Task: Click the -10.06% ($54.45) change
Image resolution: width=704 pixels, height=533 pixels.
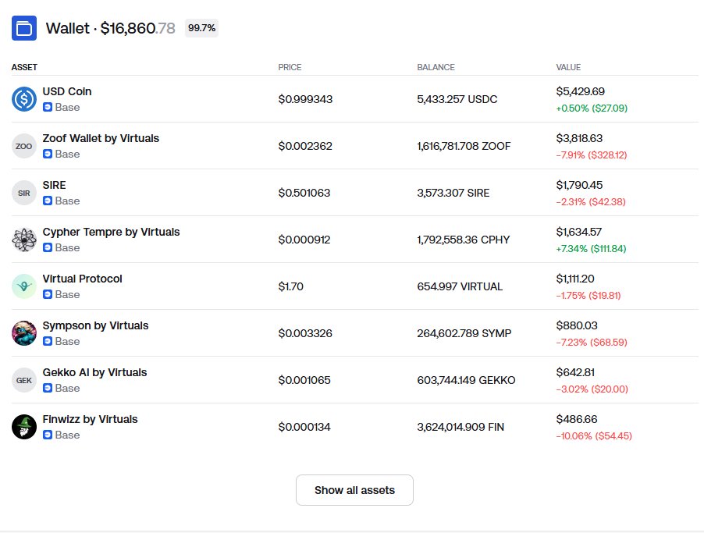Action: coord(594,436)
